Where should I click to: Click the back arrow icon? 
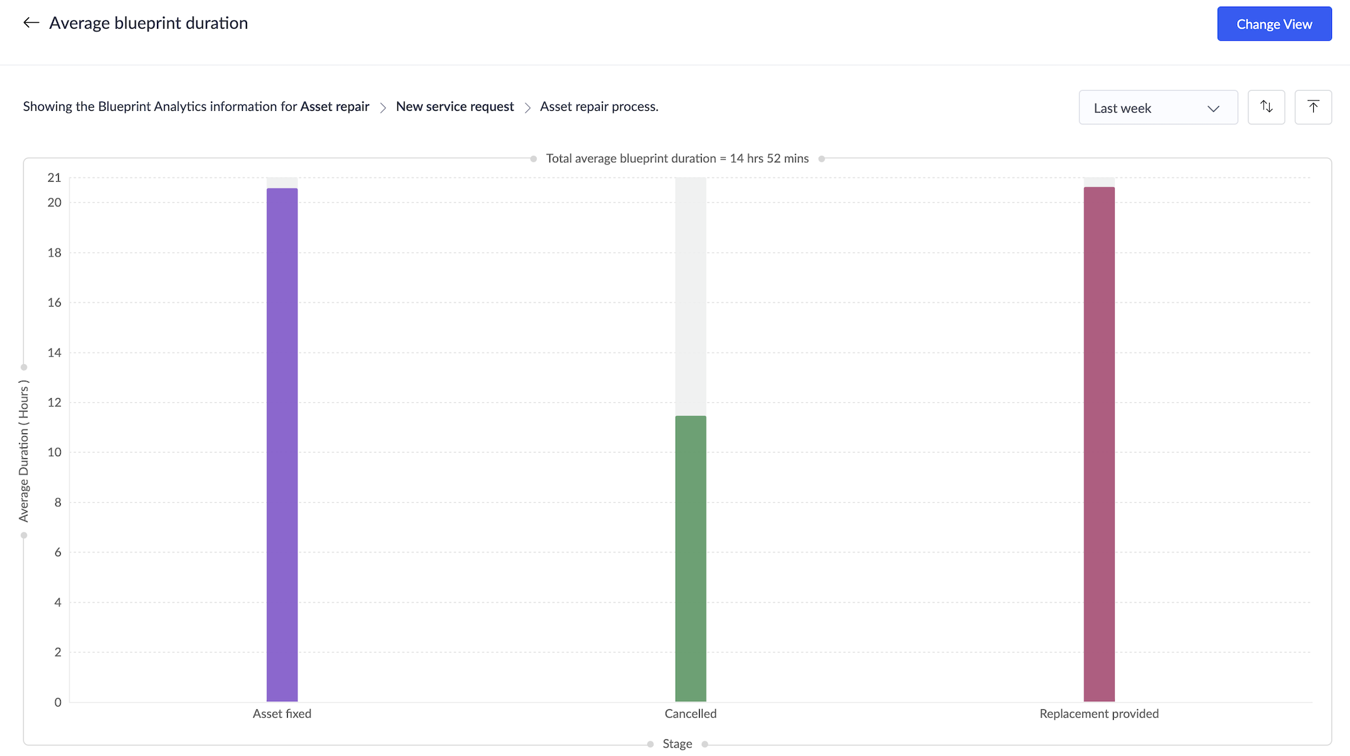click(x=31, y=23)
